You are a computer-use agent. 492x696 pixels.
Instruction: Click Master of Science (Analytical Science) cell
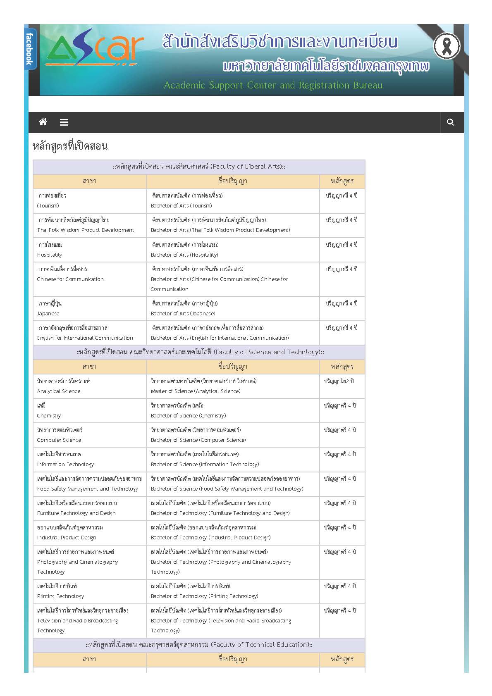pyautogui.click(x=233, y=386)
